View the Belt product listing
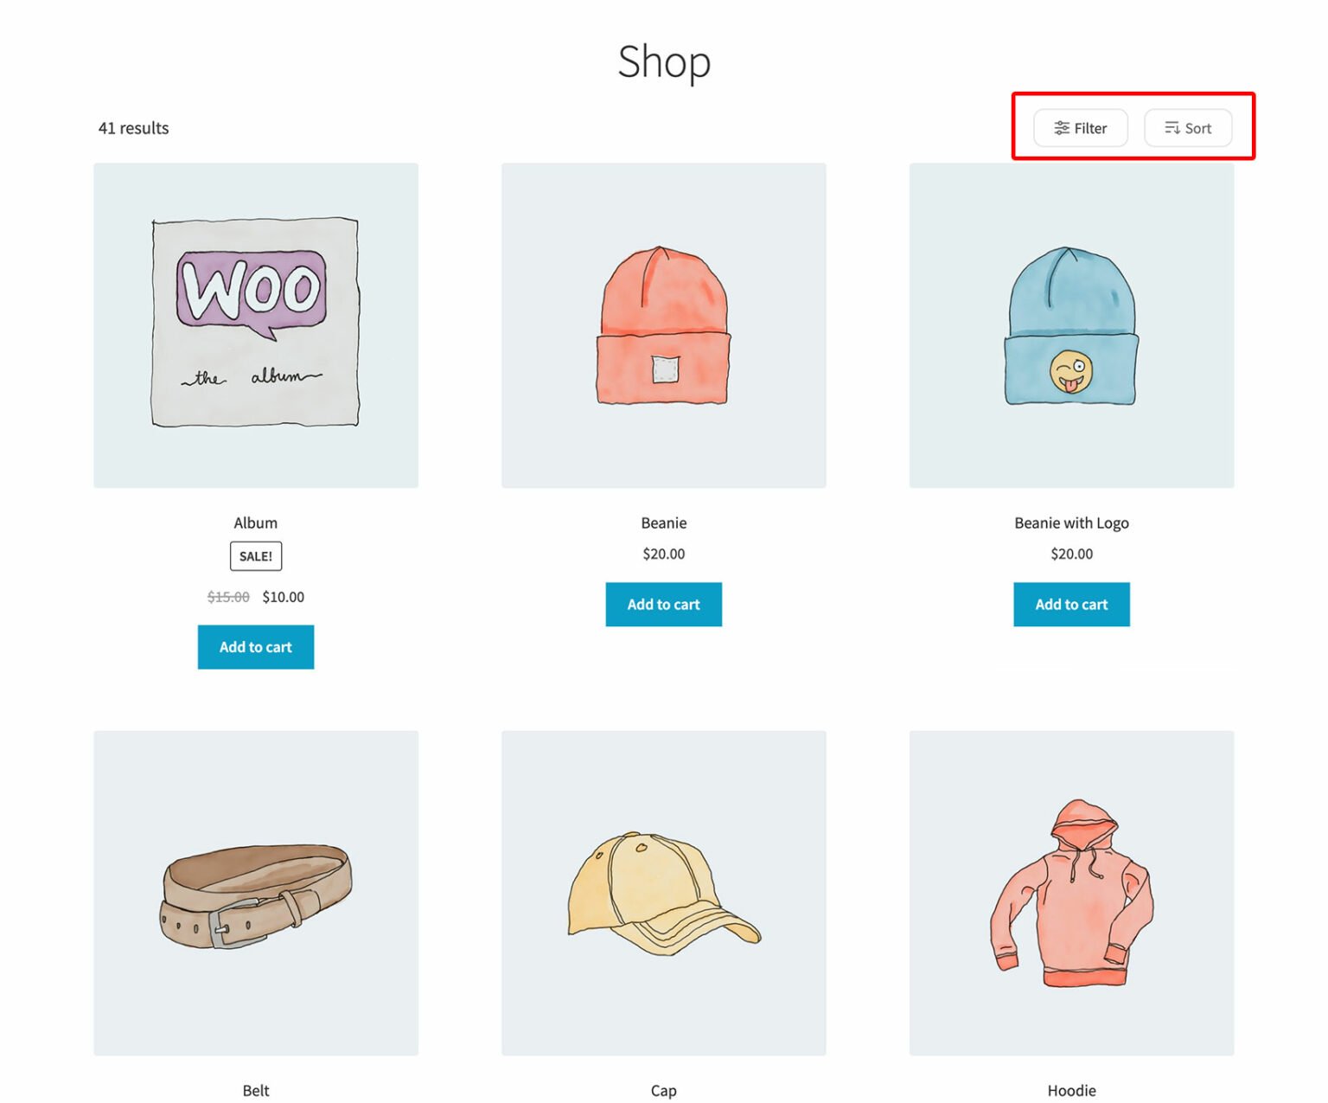1328x1103 pixels. click(255, 1090)
